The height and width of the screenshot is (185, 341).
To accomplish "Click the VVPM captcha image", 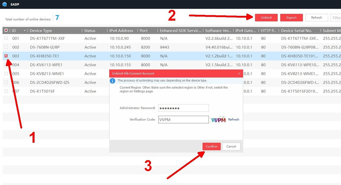I will pyautogui.click(x=218, y=120).
